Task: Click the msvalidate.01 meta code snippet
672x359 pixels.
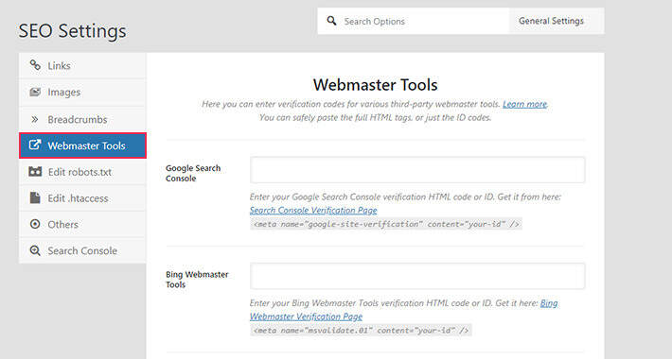Action: pos(361,330)
